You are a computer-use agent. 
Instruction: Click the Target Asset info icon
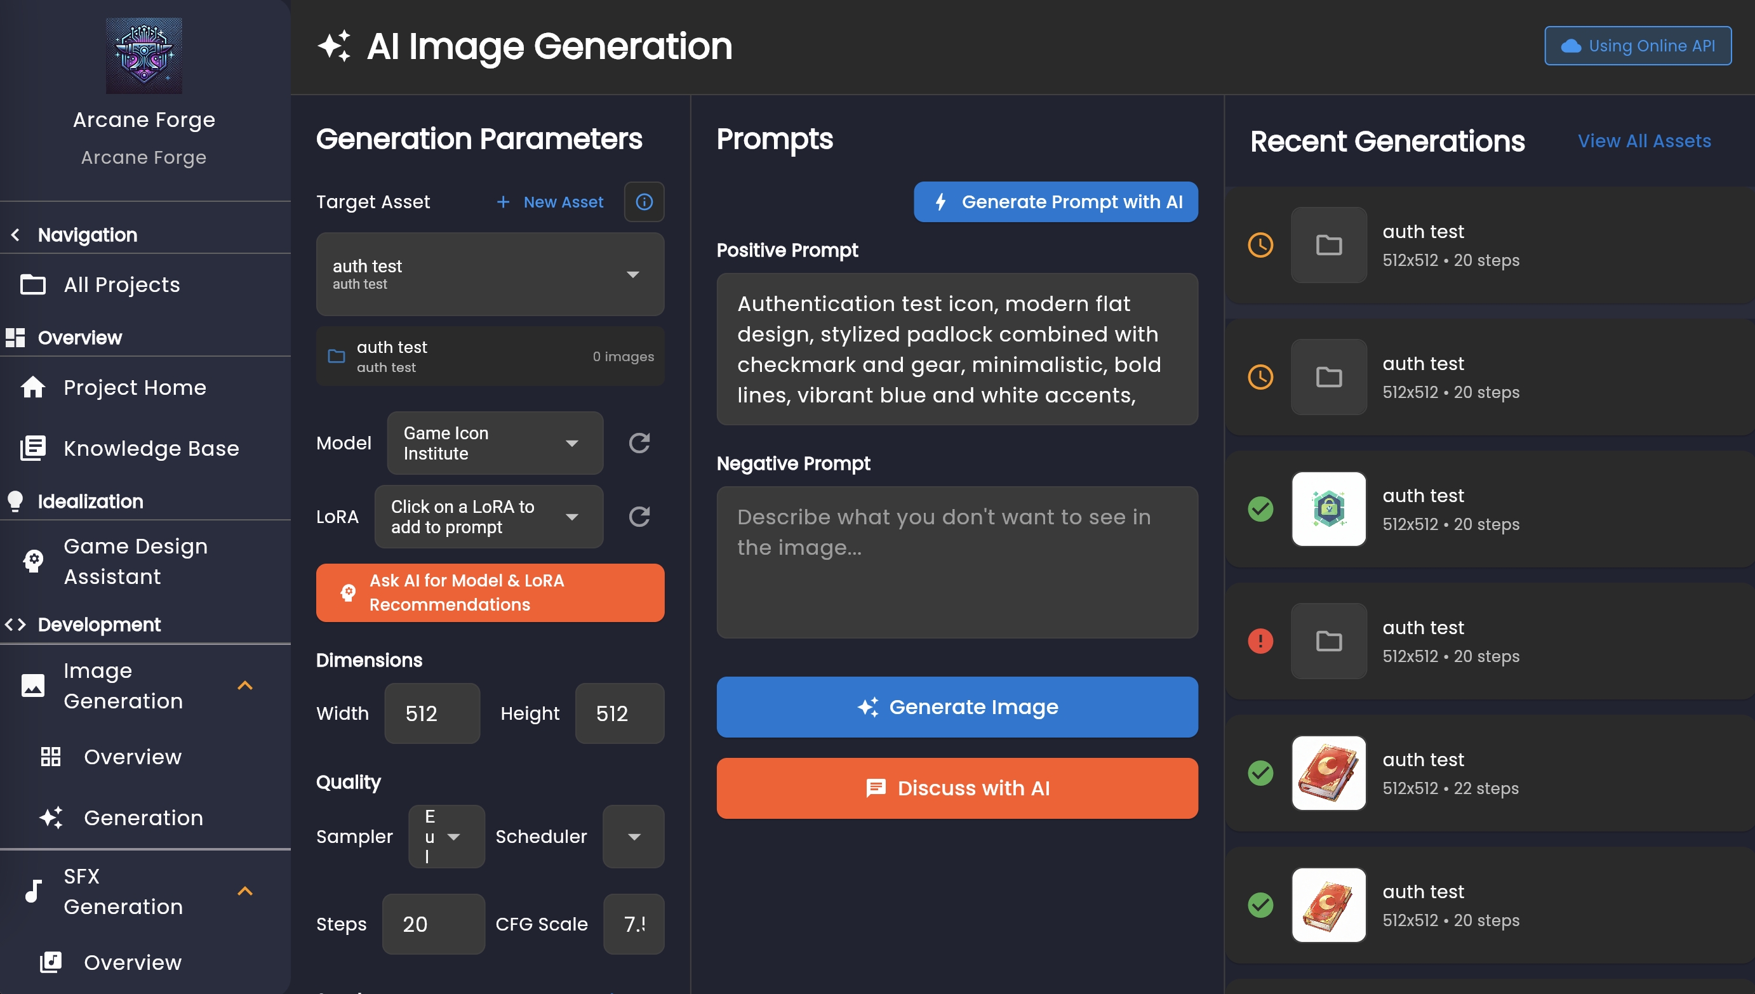643,201
